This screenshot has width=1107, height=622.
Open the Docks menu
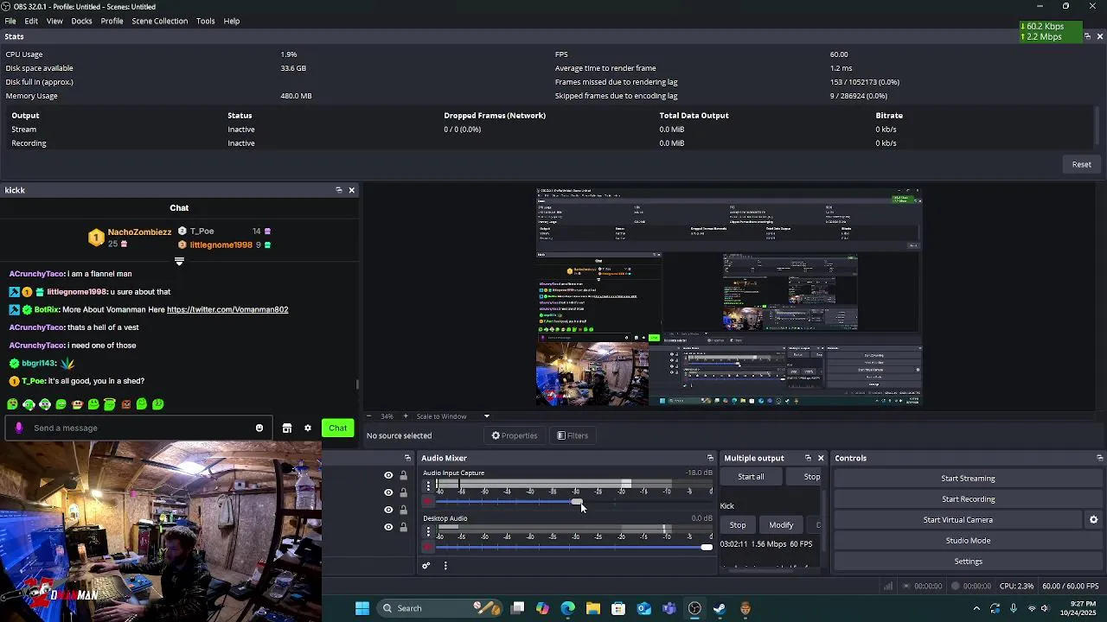81,21
